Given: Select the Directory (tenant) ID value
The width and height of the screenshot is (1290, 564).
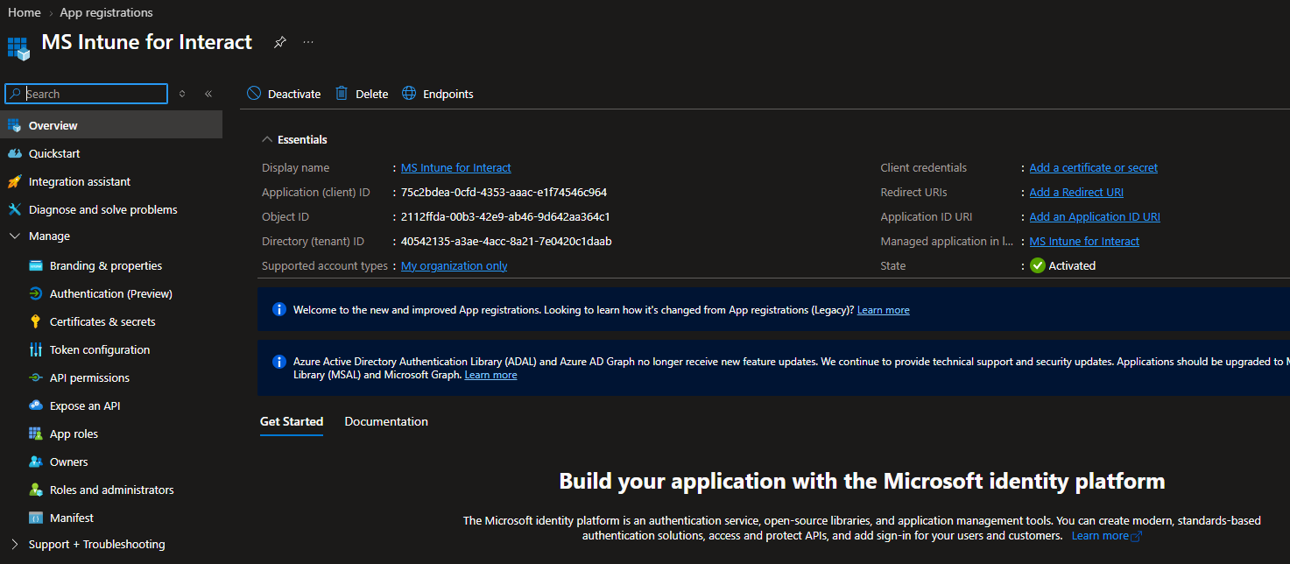Looking at the screenshot, I should click(506, 241).
